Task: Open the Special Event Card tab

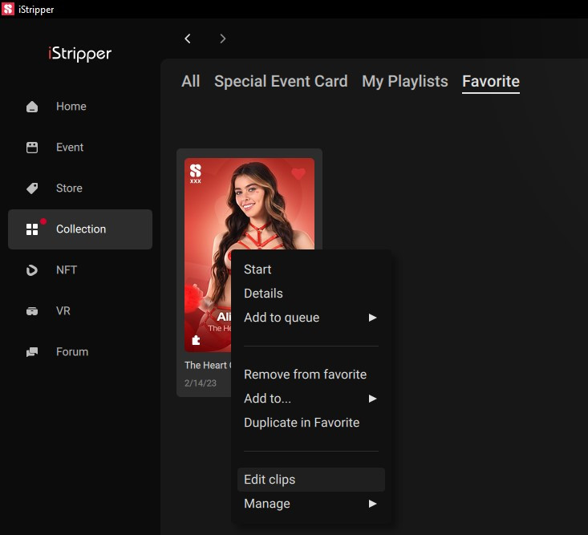Action: [x=281, y=81]
